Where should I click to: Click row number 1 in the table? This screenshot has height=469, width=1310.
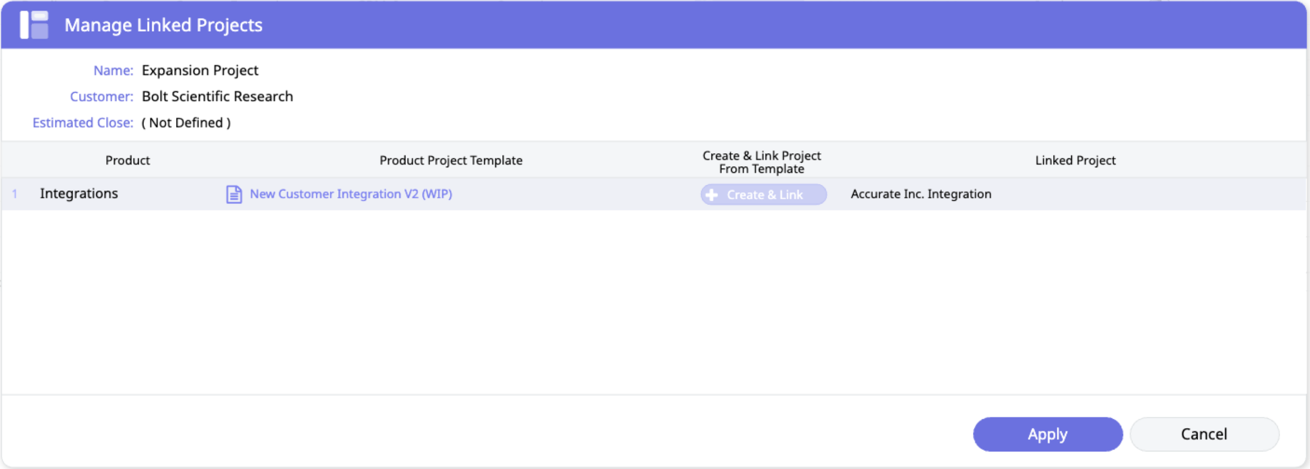click(x=14, y=194)
